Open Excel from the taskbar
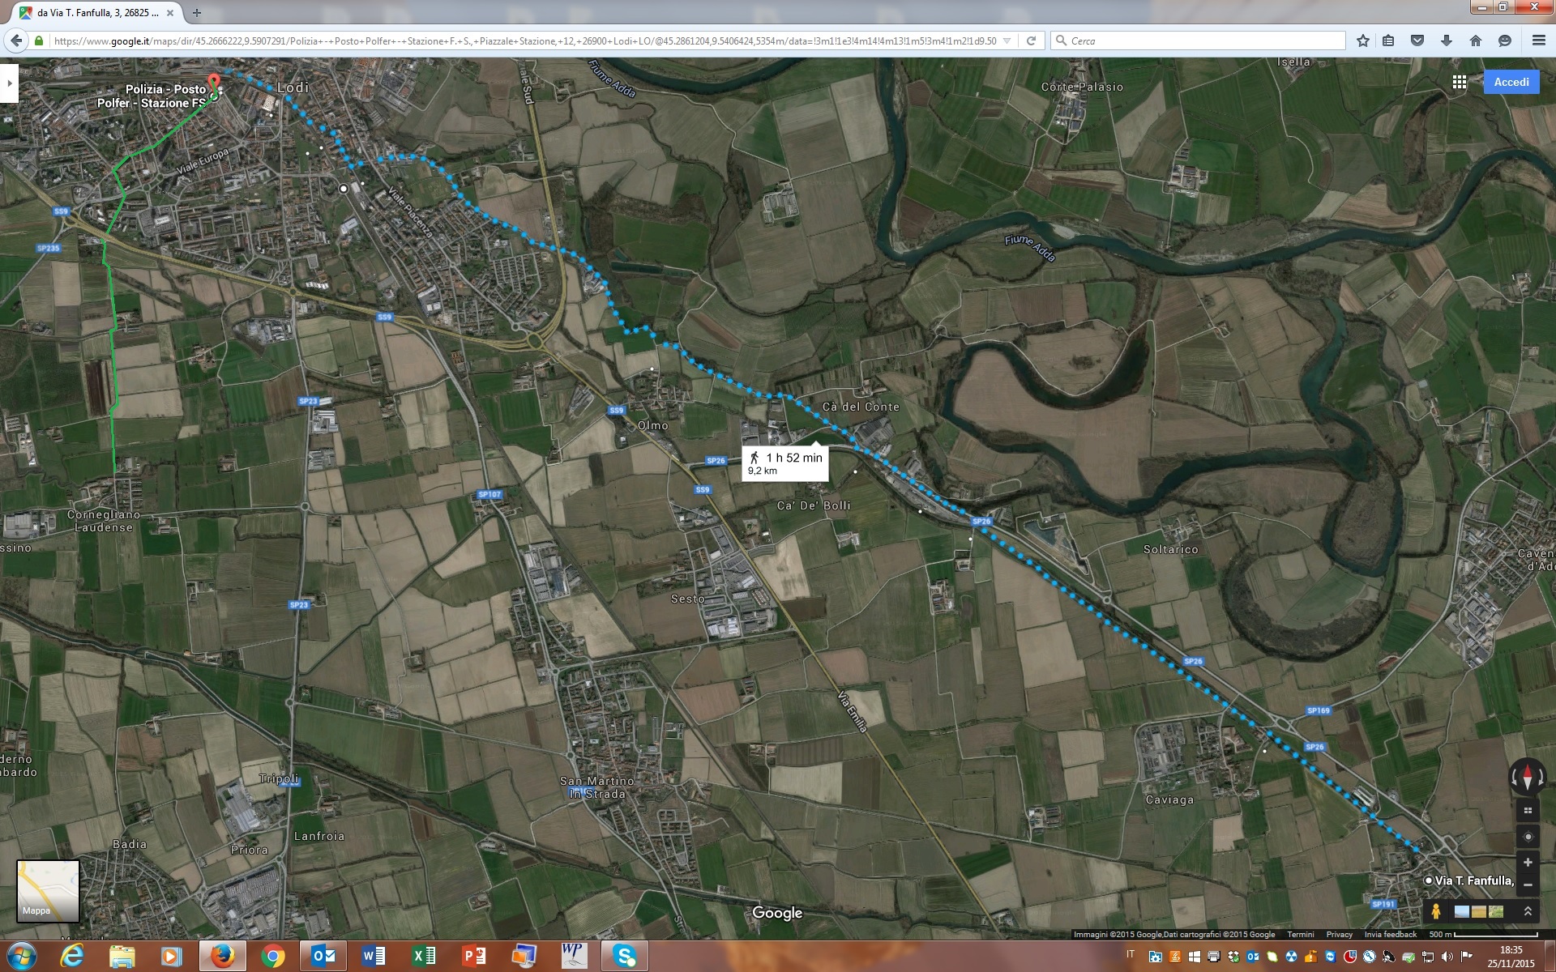The height and width of the screenshot is (972, 1556). click(423, 956)
